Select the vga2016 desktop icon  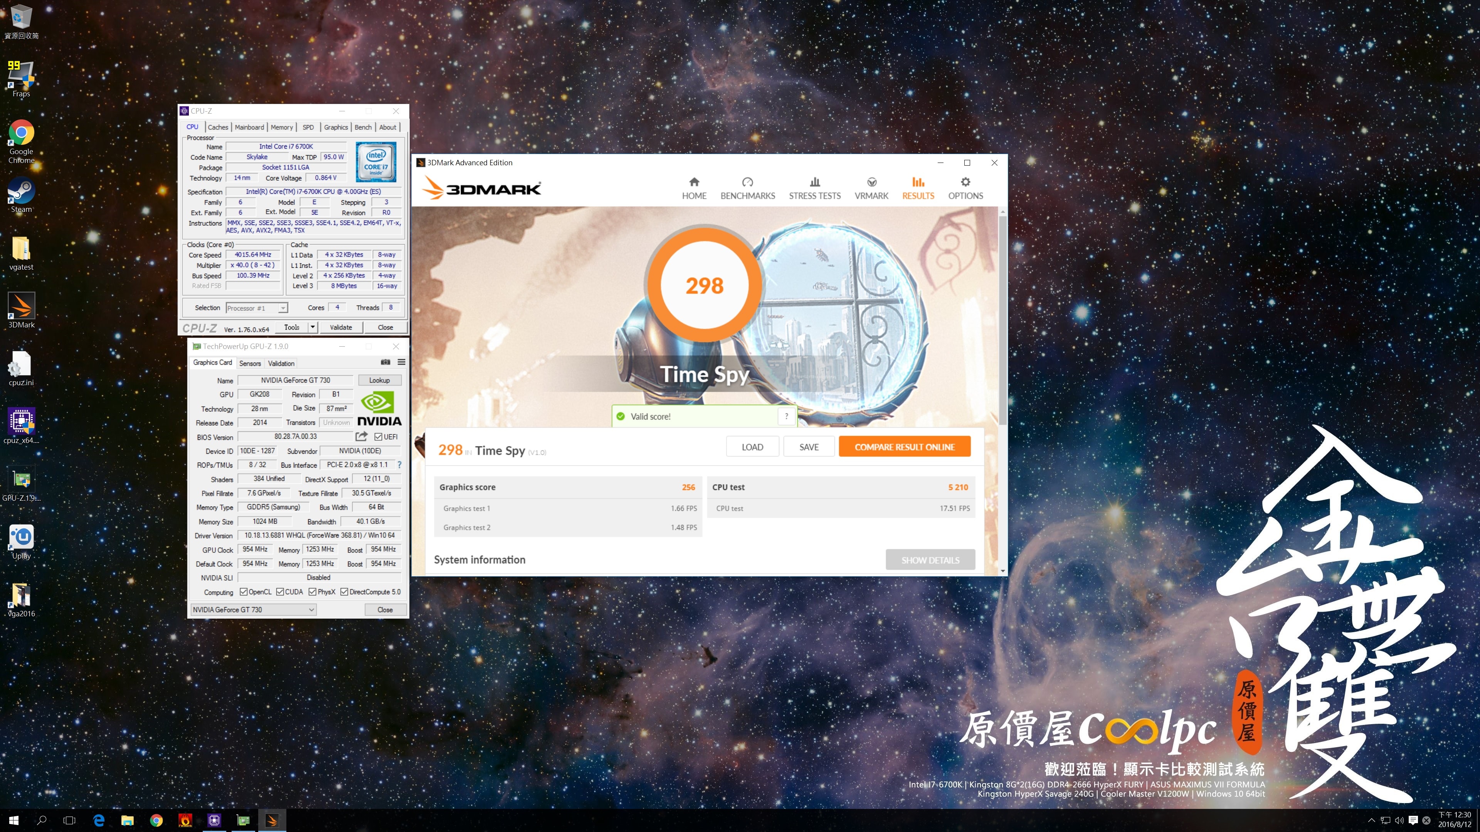point(21,599)
